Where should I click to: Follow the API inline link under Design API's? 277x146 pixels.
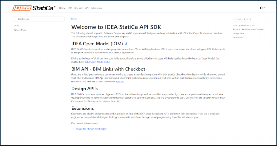click(x=118, y=101)
